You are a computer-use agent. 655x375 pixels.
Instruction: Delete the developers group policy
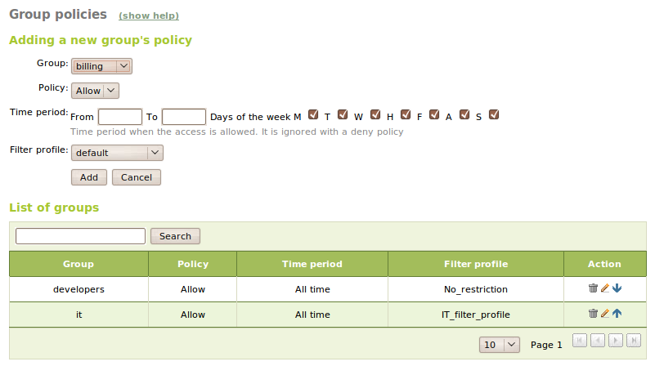pyautogui.click(x=593, y=288)
